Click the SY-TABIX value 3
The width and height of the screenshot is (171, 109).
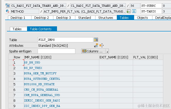(x=167, y=11)
